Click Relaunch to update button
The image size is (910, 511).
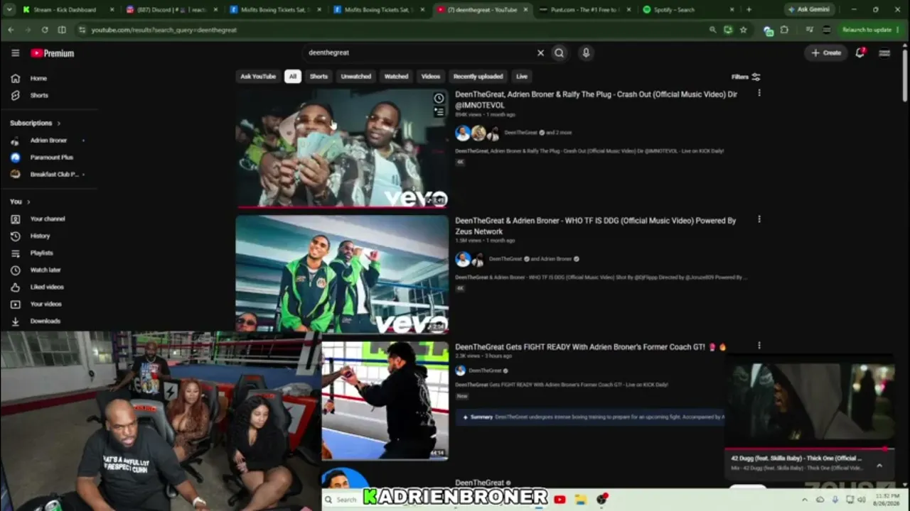[x=866, y=30]
